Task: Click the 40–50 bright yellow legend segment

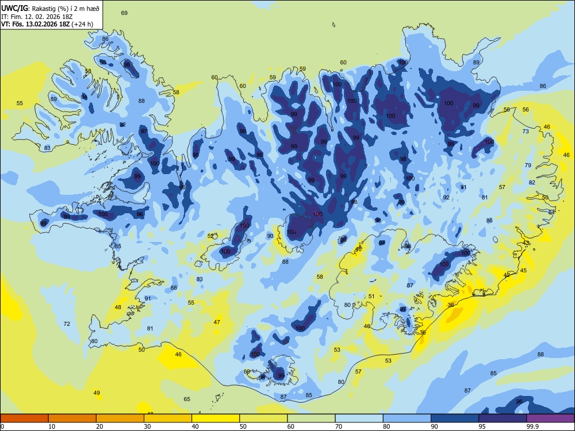Action: (216, 418)
